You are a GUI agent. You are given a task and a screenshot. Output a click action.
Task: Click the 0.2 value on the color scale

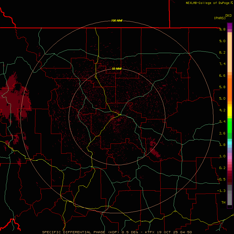222,168
